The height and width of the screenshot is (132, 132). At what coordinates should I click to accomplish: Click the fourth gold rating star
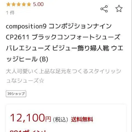tap(24, 4)
